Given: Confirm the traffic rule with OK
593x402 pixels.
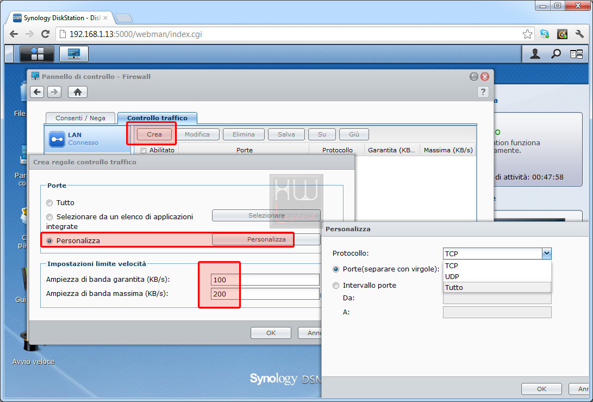Looking at the screenshot, I should coord(271,333).
